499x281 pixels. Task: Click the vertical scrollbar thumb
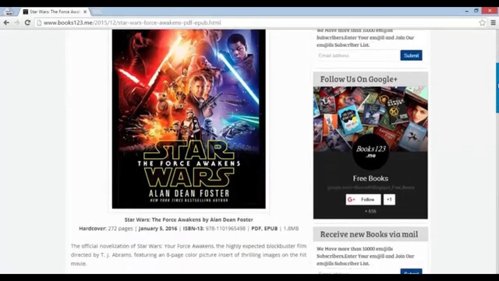pyautogui.click(x=497, y=87)
